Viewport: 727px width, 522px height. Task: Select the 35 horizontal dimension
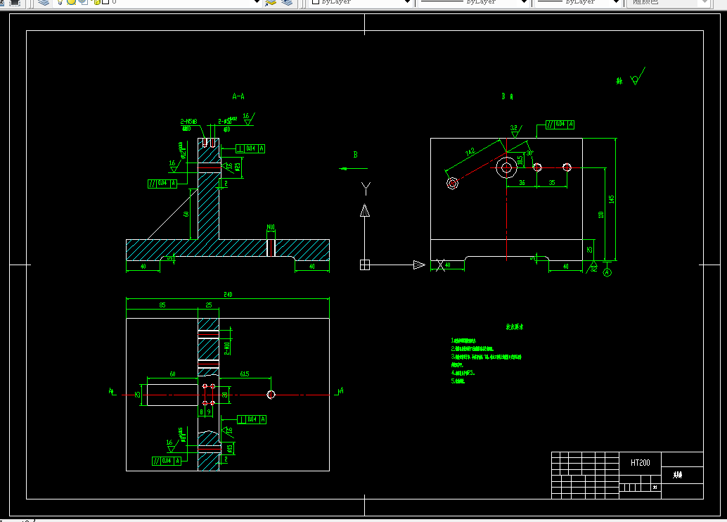tap(552, 183)
